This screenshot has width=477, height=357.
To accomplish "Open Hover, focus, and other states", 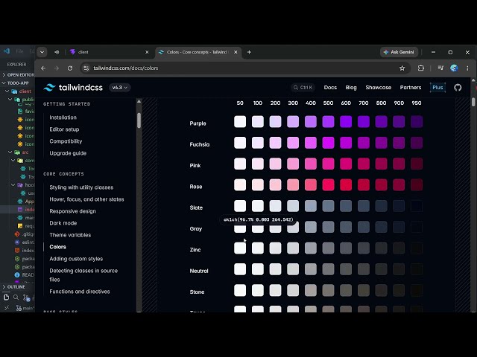I will pos(86,199).
